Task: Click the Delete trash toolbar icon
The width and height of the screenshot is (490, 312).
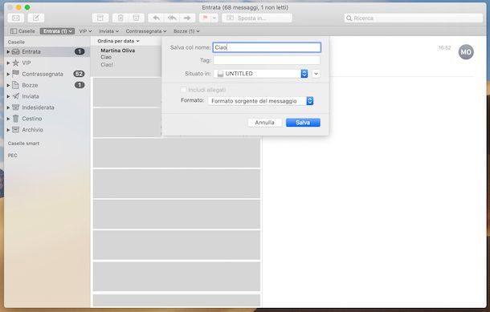Action: (x=120, y=18)
